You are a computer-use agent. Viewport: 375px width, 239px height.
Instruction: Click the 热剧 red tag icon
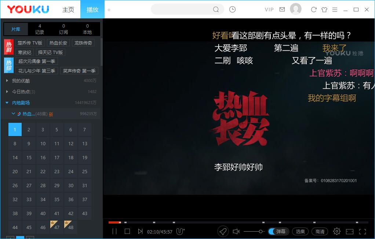click(9, 47)
